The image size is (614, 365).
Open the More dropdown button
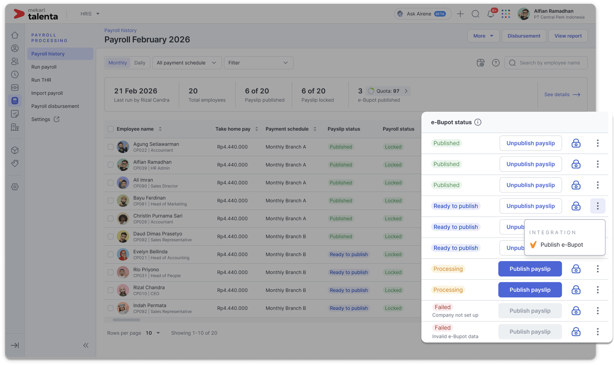483,36
